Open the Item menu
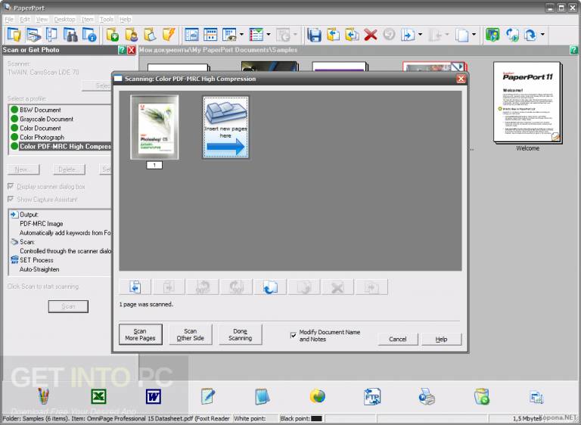This screenshot has height=425, width=581. click(x=88, y=19)
